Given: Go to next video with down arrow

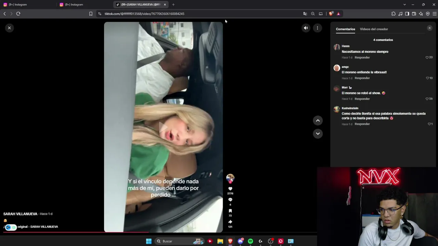Looking at the screenshot, I should pos(318,134).
